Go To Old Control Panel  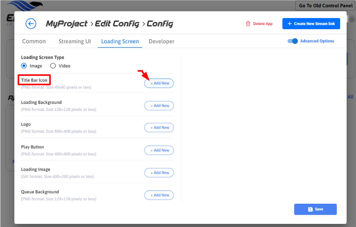326,6
